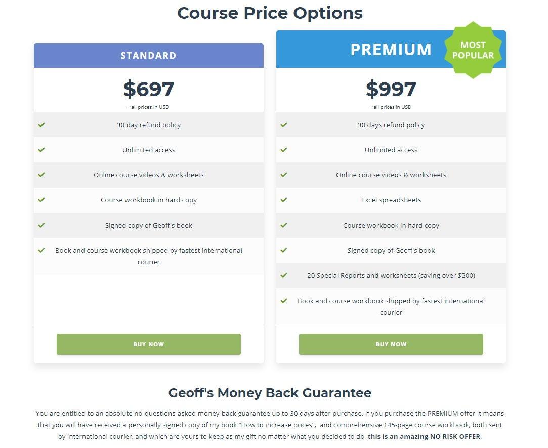Select the PREMIUM plan header
This screenshot has width=548, height=448.
tap(391, 50)
